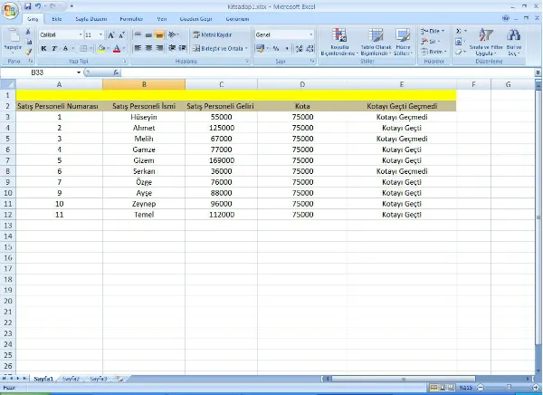Click the Birleştir ve Ortala button
The image size is (543, 395).
219,48
